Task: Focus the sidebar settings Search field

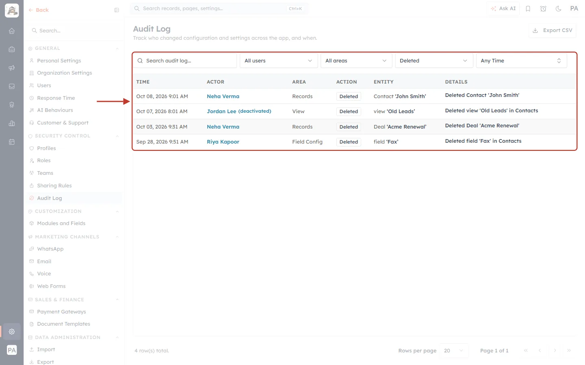Action: tap(74, 31)
